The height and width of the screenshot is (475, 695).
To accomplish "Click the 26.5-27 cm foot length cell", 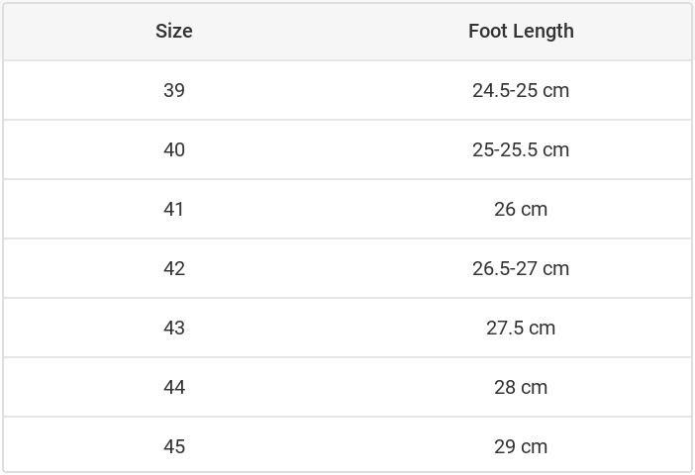I will coord(521,268).
